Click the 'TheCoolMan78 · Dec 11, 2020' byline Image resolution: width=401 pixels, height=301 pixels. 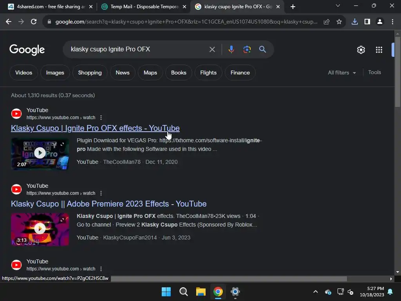140,162
